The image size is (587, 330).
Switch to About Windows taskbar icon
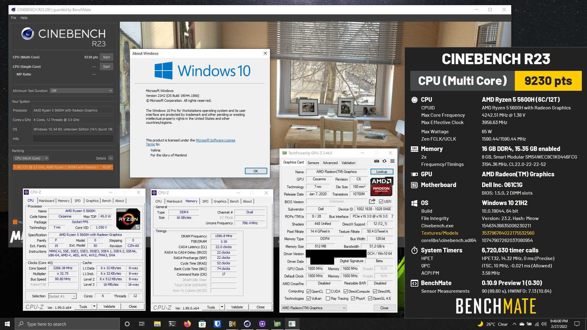292,324
